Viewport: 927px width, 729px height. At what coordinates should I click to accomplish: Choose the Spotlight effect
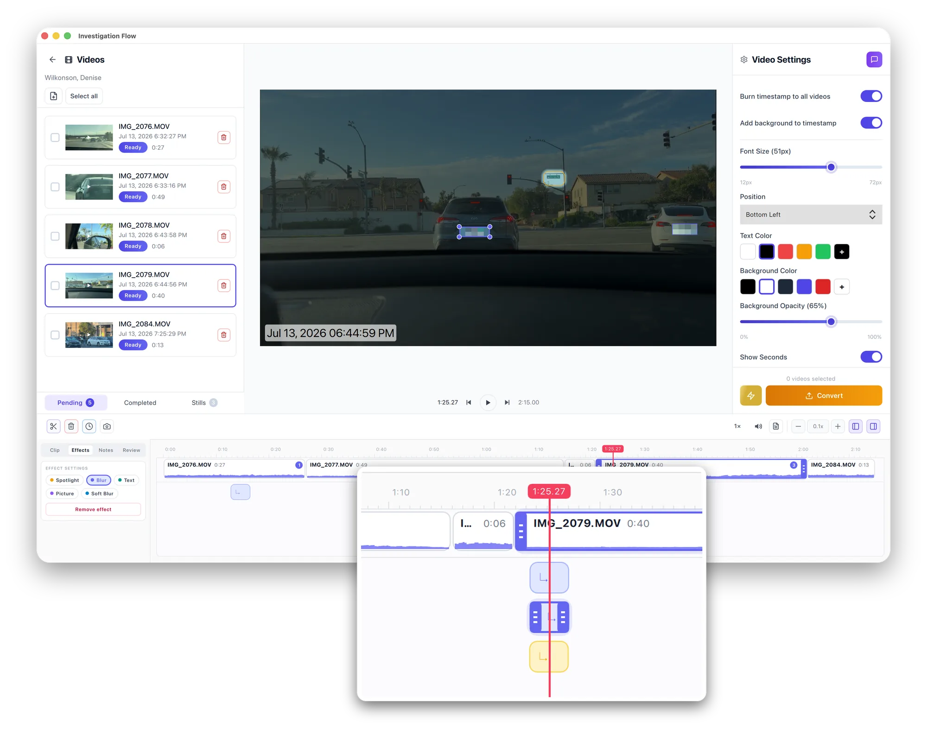[64, 480]
